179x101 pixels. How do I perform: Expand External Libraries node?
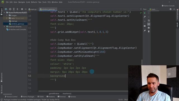click(4, 27)
